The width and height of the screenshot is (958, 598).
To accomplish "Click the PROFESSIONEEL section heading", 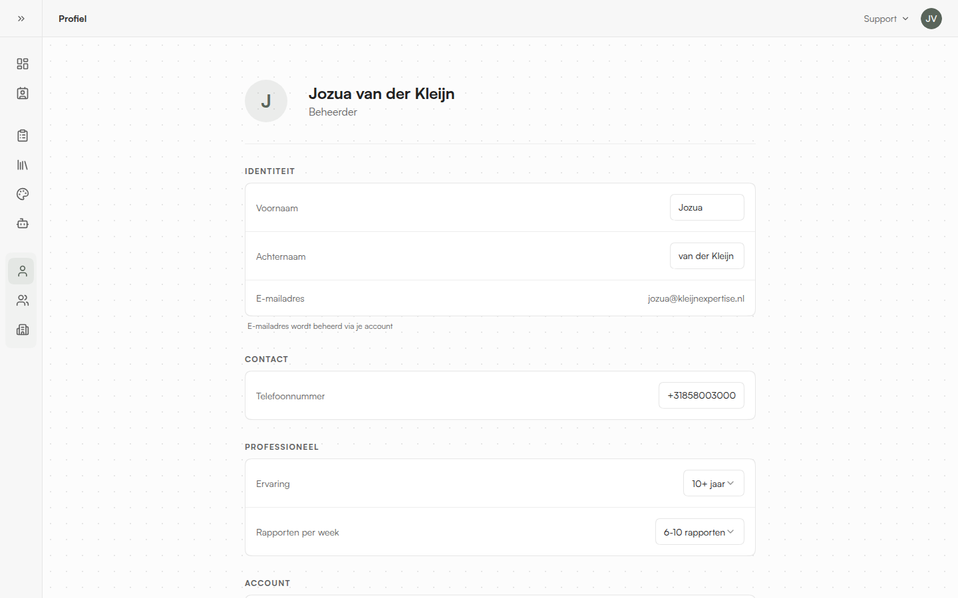I will [x=281, y=447].
